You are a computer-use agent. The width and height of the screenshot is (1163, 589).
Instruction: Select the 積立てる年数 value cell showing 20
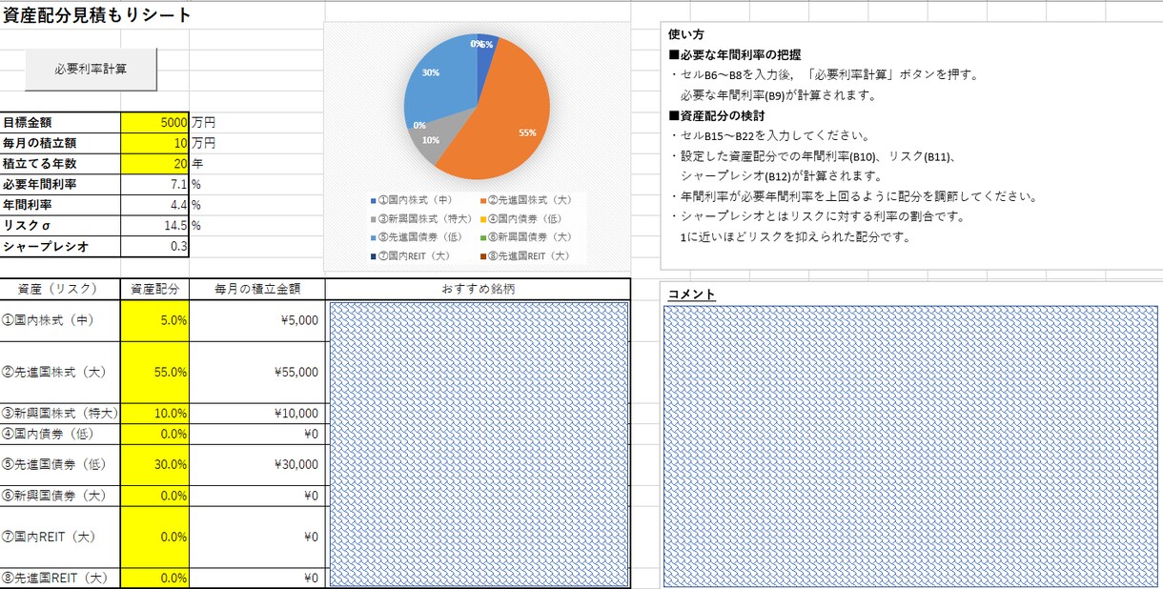[x=155, y=164]
